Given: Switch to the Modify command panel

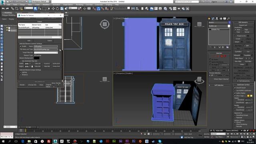Looking at the screenshot, I should 213,19.
